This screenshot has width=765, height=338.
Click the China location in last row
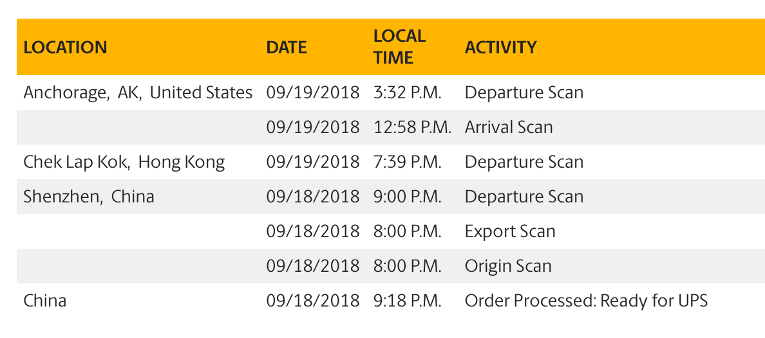pyautogui.click(x=45, y=301)
